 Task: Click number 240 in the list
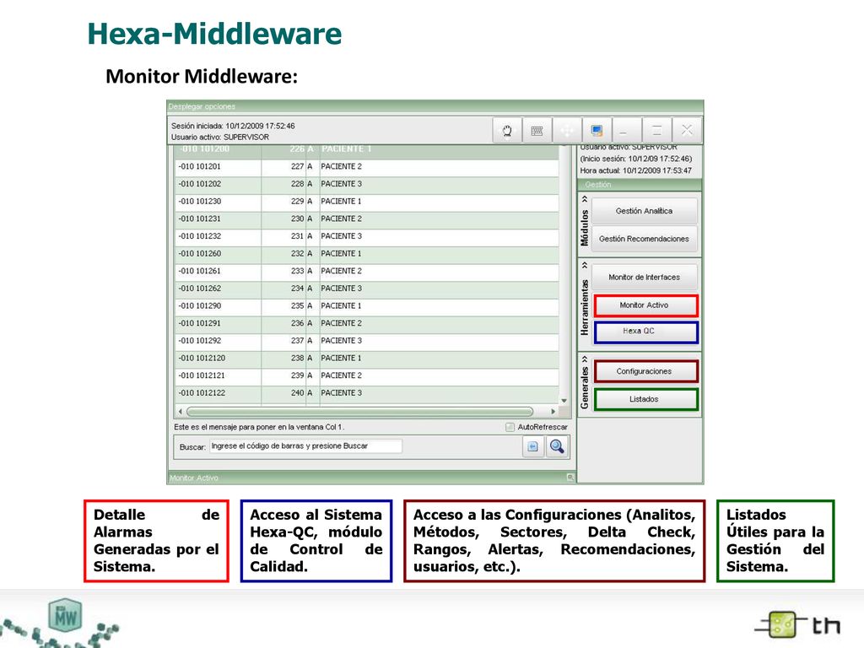[x=298, y=393]
